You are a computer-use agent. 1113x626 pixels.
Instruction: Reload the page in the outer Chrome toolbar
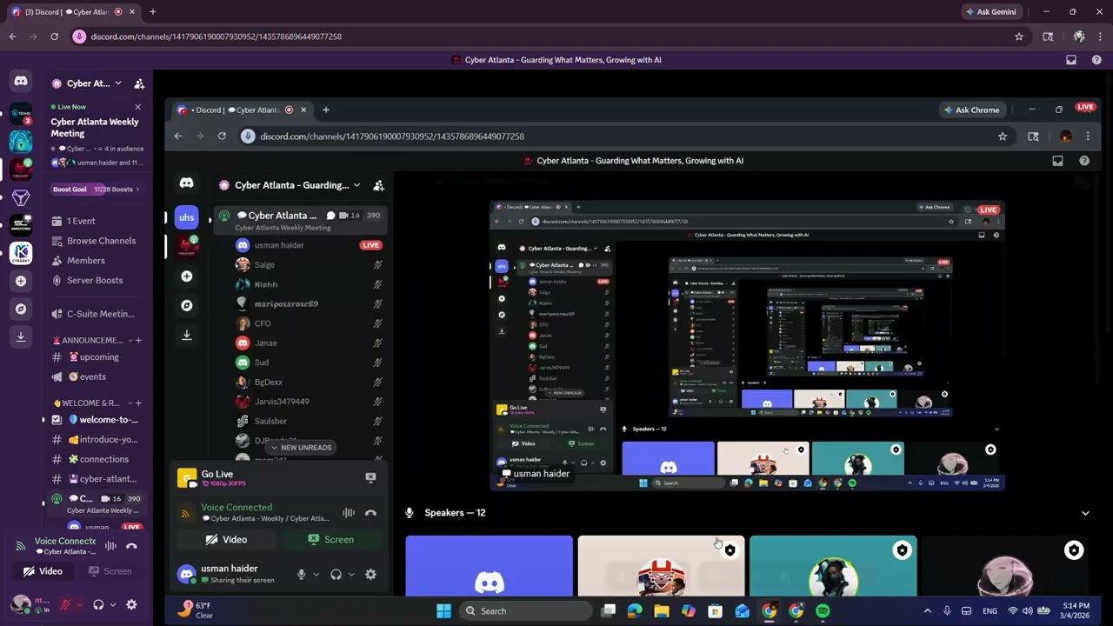[x=54, y=37]
